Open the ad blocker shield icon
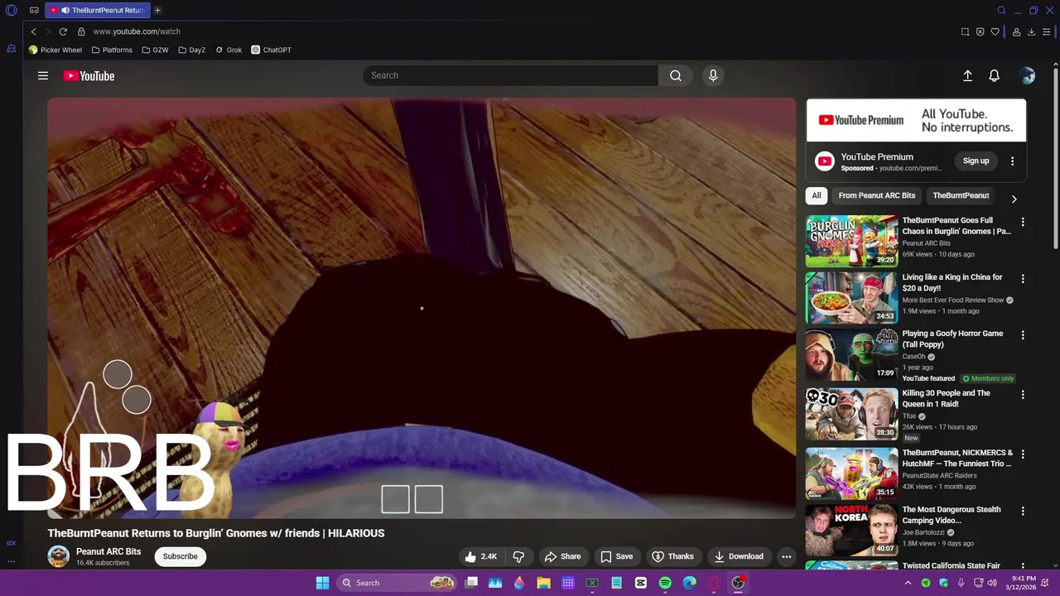The image size is (1060, 596). point(980,31)
